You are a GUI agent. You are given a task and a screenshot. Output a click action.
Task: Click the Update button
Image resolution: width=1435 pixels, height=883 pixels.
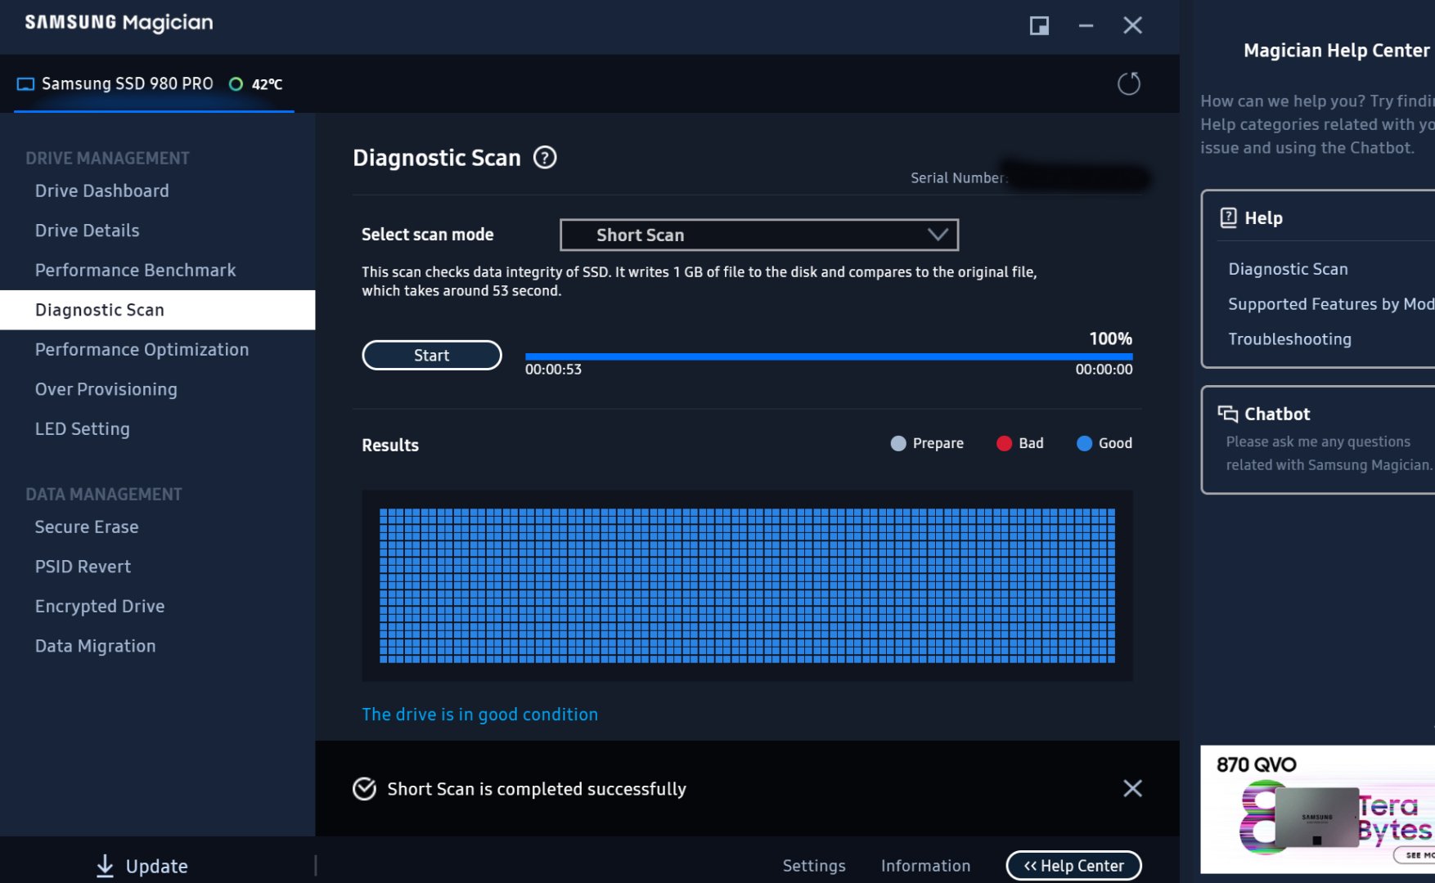pyautogui.click(x=142, y=866)
